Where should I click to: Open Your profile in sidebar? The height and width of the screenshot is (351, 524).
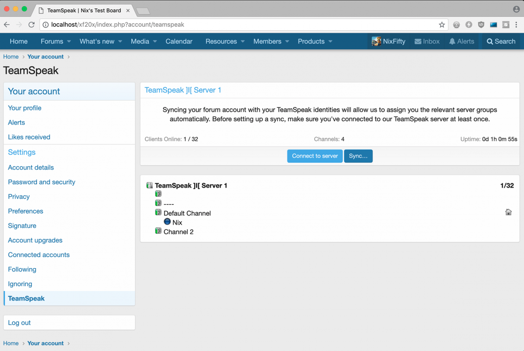(25, 108)
